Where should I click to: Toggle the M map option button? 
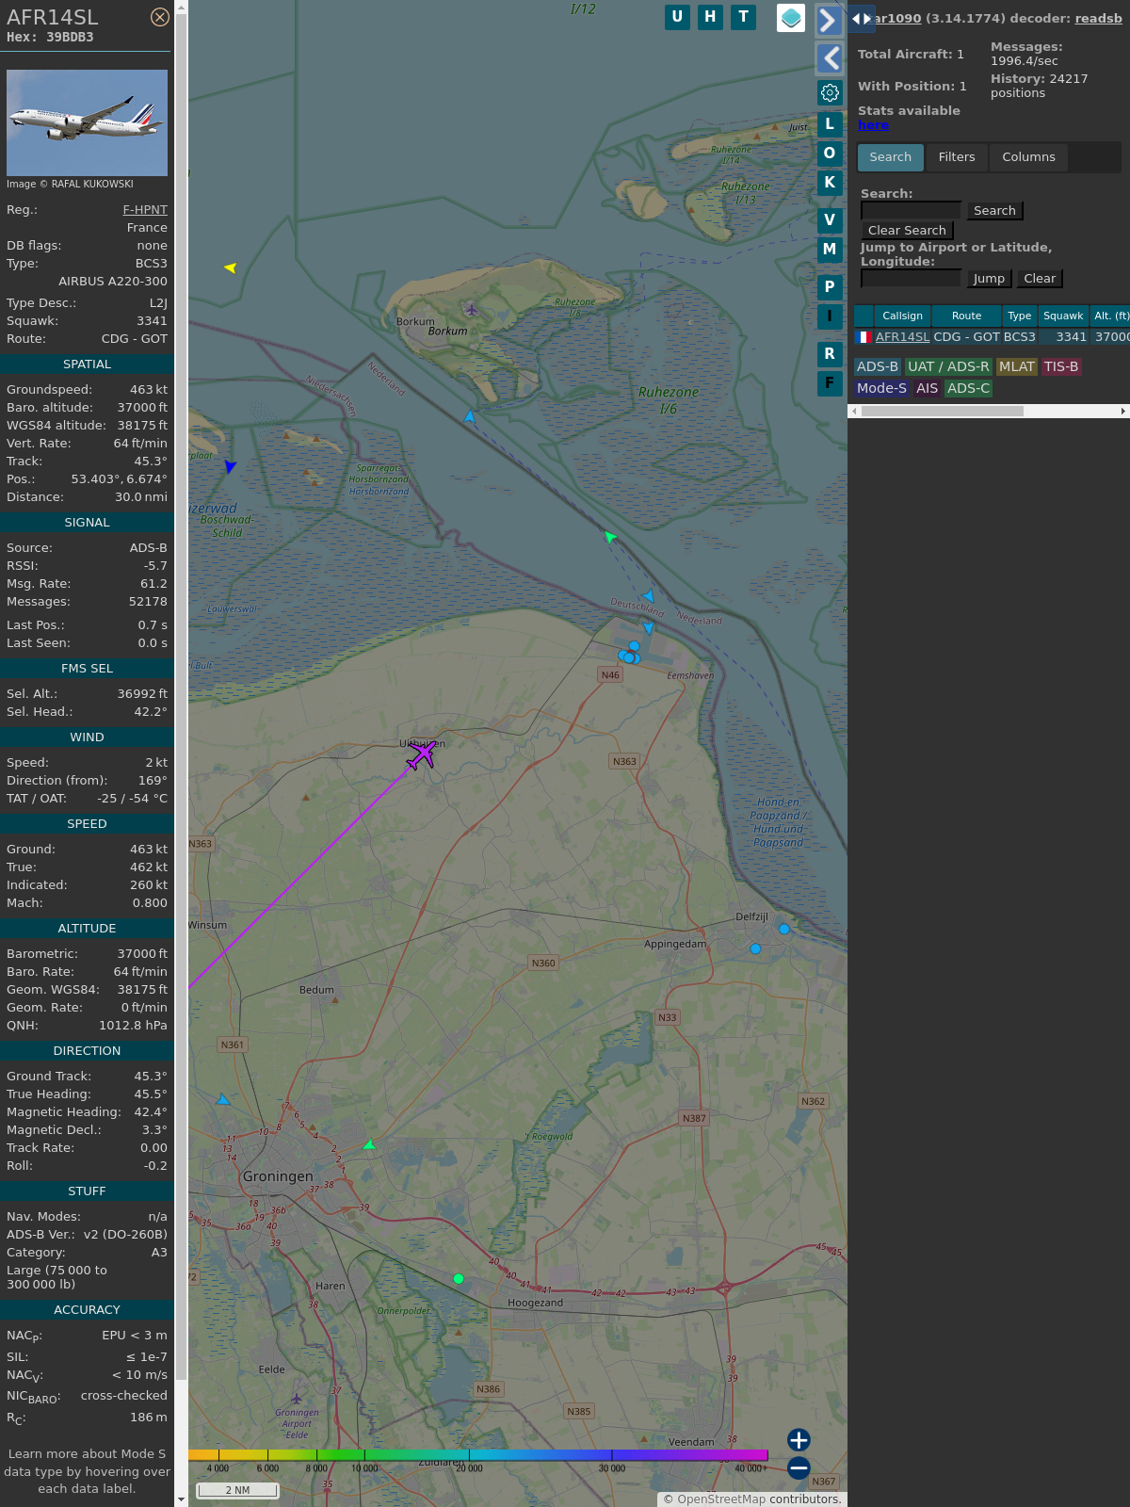tap(830, 250)
